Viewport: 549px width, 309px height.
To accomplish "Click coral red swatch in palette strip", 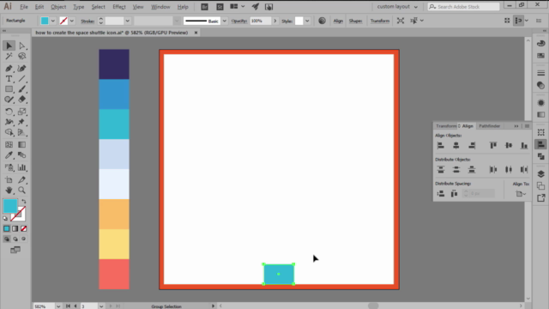I will 114,275.
